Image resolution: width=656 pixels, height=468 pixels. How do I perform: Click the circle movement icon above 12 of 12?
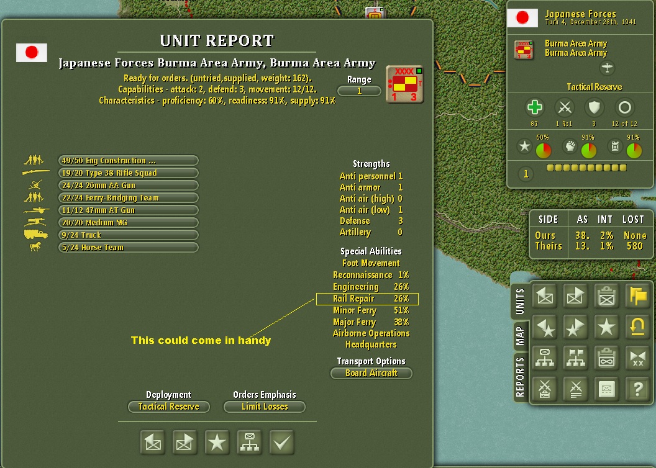[624, 107]
